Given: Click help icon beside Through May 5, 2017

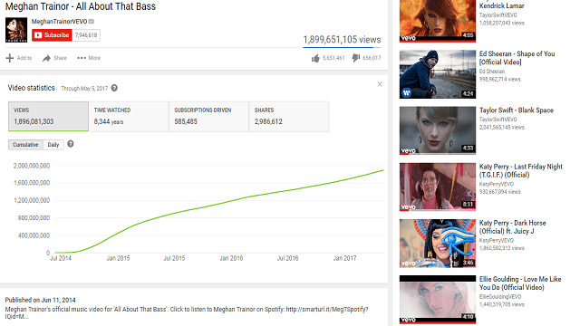Looking at the screenshot, I should (114, 88).
